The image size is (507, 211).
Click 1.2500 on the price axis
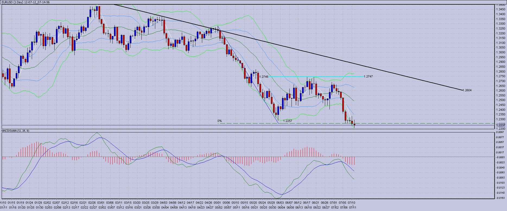pos(500,100)
